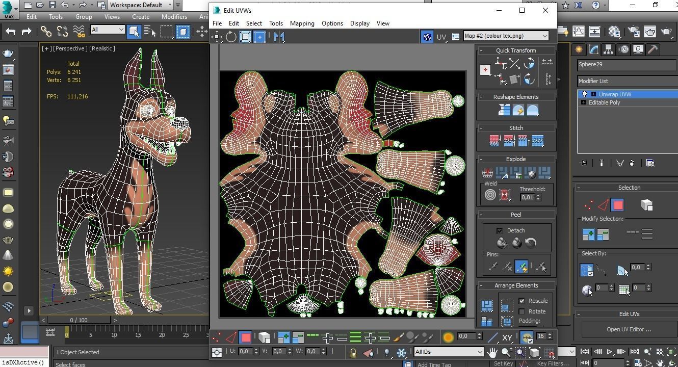Click the Reset Peel icon
Viewport: 678px width, 367px height.
[531, 243]
